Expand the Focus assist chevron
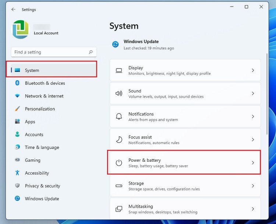 coord(253,140)
